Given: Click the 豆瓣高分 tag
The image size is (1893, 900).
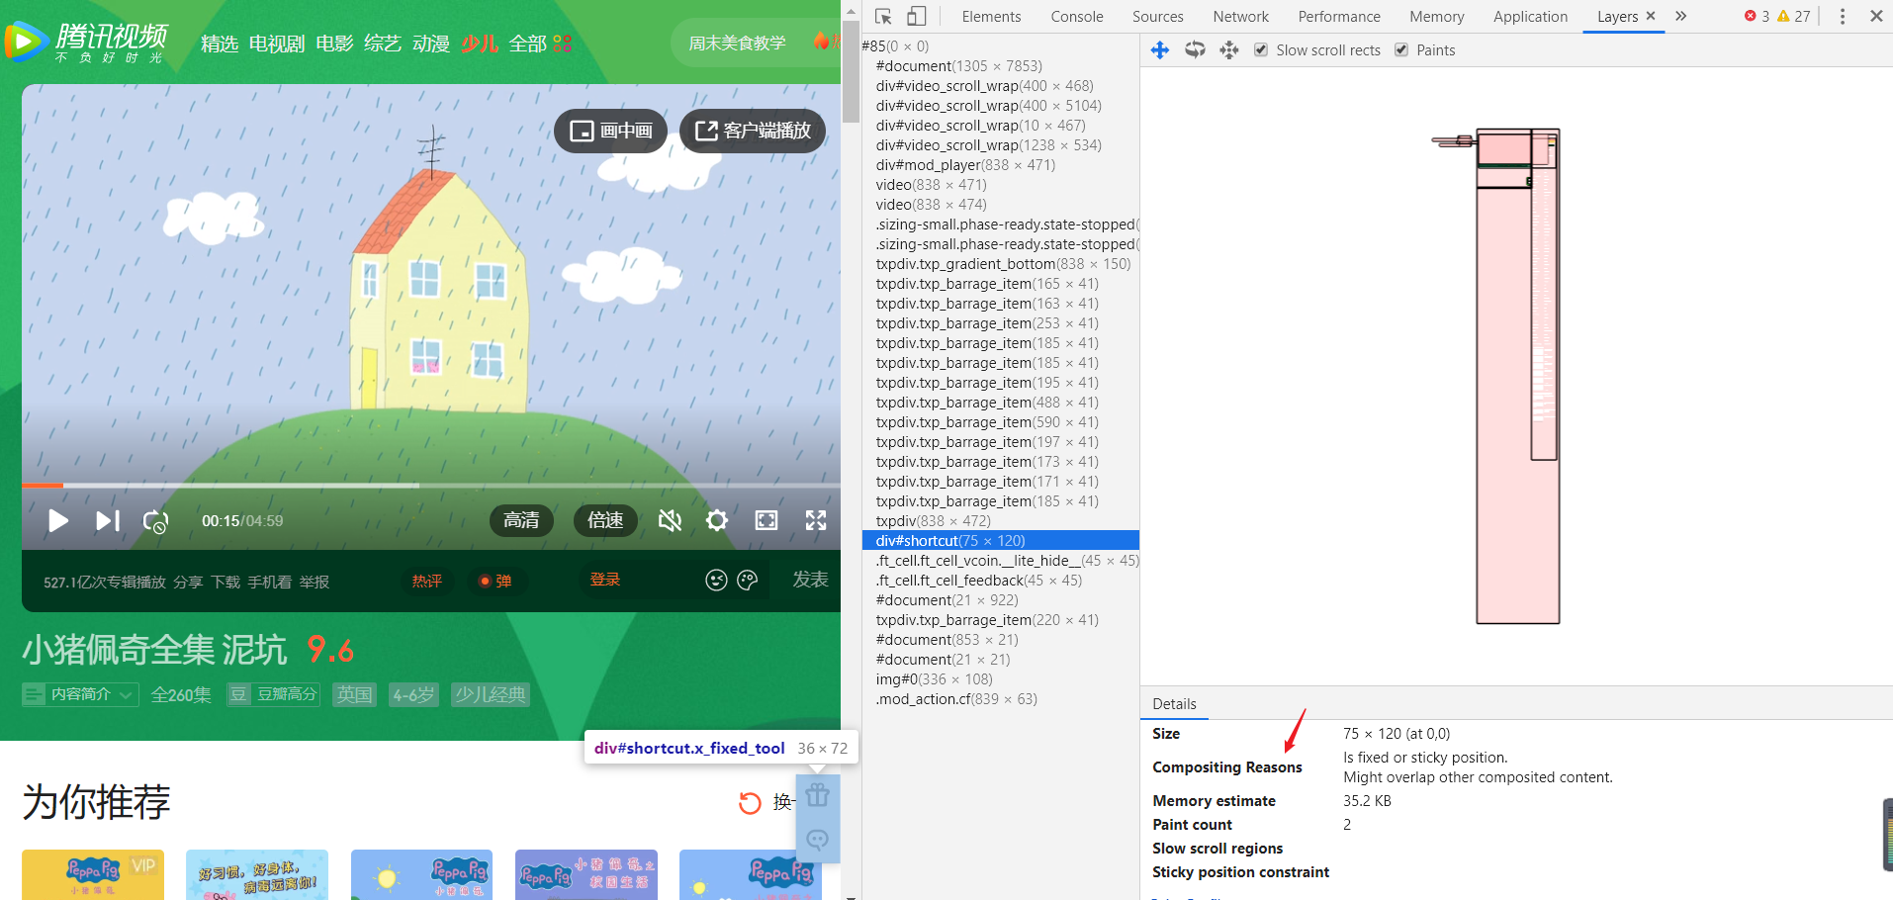Looking at the screenshot, I should point(274,694).
